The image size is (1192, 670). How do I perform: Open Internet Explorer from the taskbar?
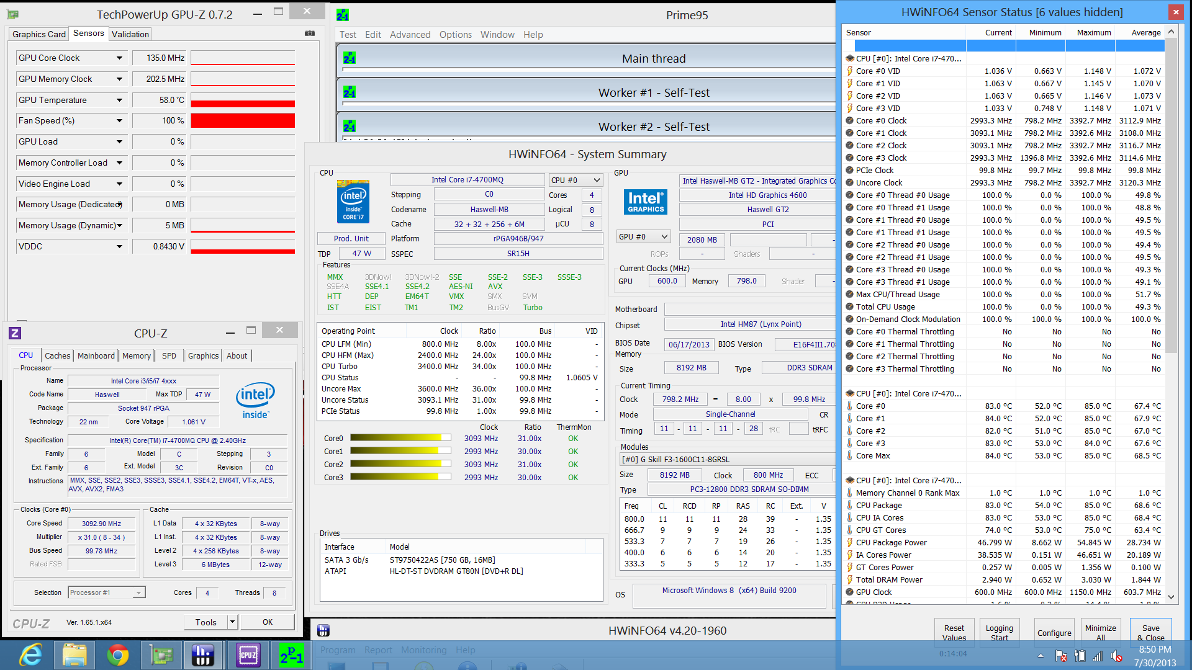click(x=30, y=655)
